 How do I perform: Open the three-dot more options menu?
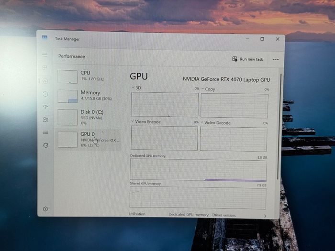[x=276, y=60]
